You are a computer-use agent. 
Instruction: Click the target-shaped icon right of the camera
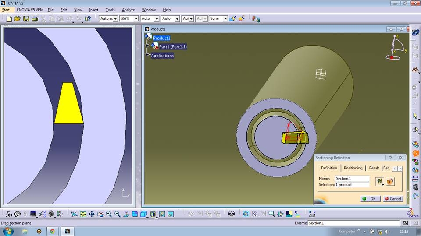point(246,214)
